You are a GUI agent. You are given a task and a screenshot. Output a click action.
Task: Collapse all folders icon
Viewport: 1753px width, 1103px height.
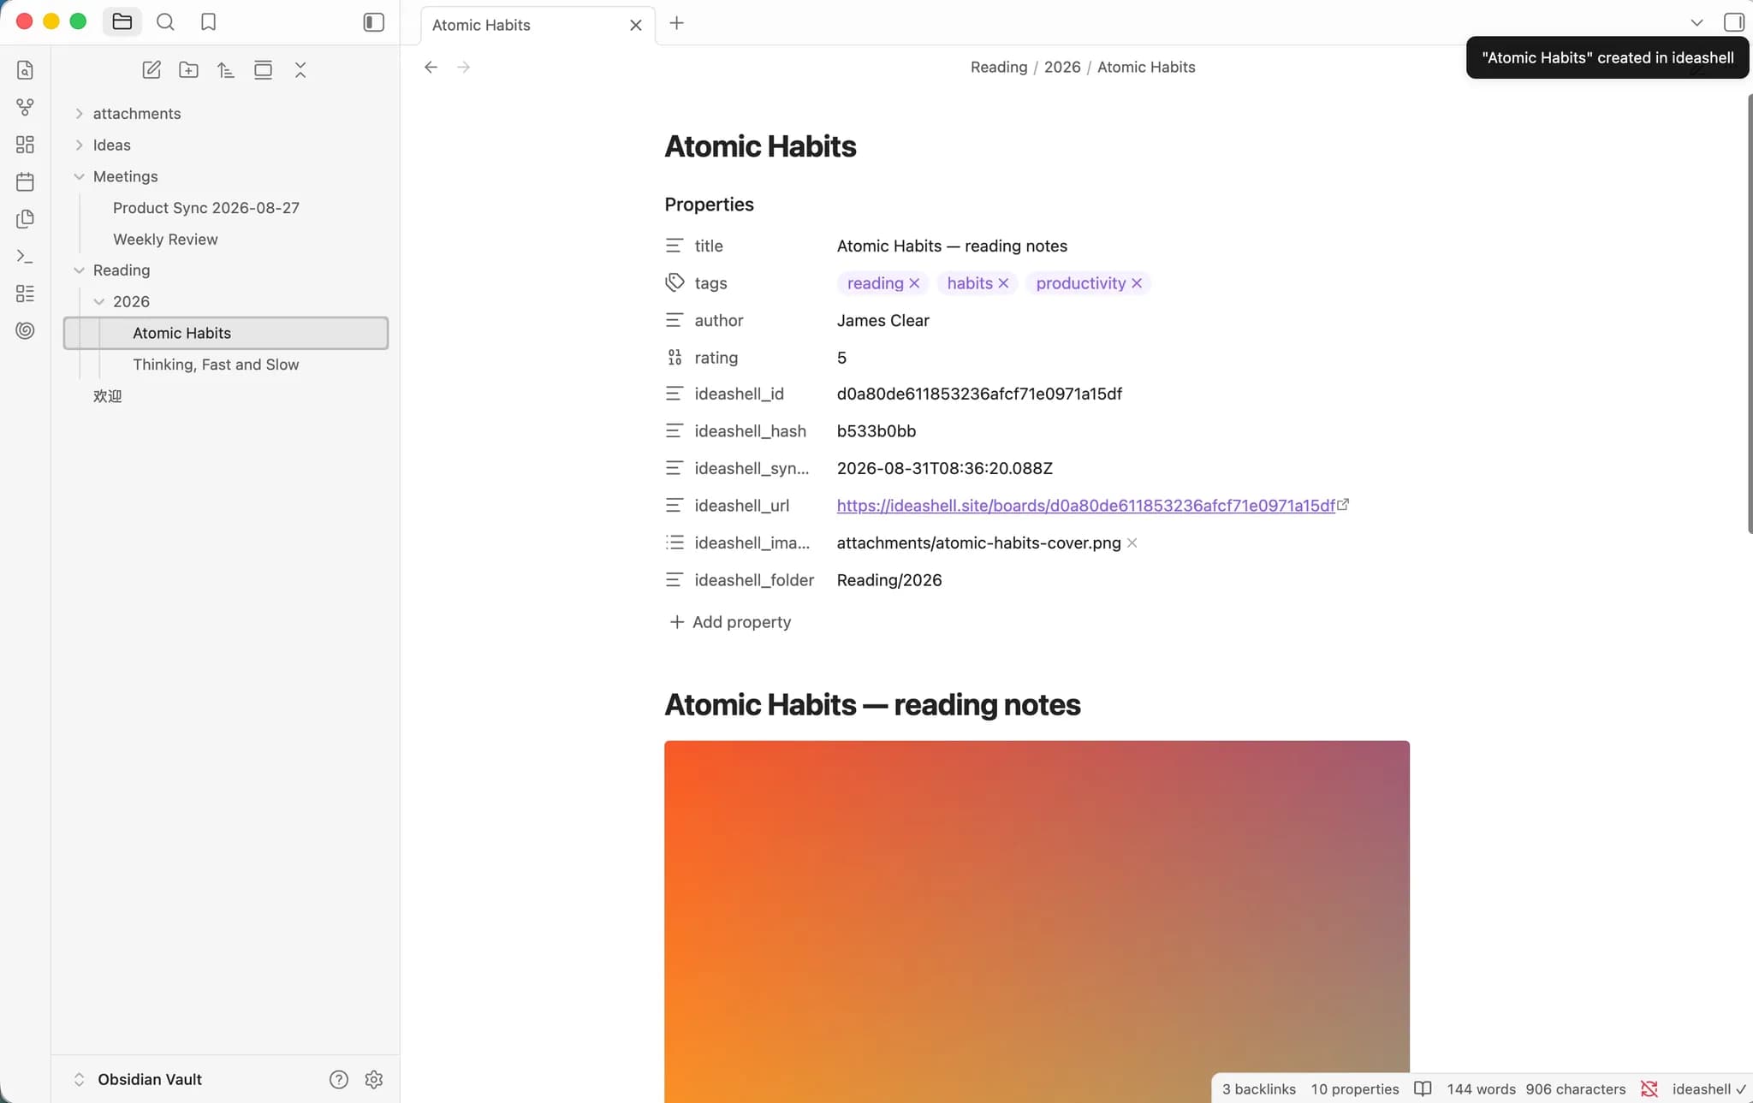point(300,70)
